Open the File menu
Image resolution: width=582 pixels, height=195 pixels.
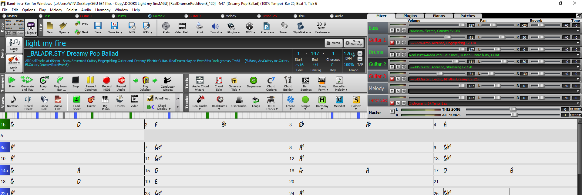point(5,10)
